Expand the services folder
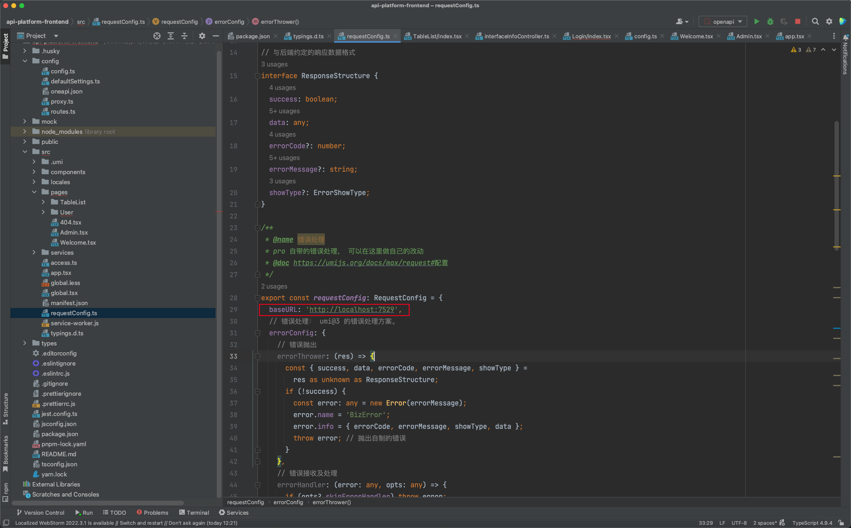This screenshot has width=851, height=528. pyautogui.click(x=34, y=252)
